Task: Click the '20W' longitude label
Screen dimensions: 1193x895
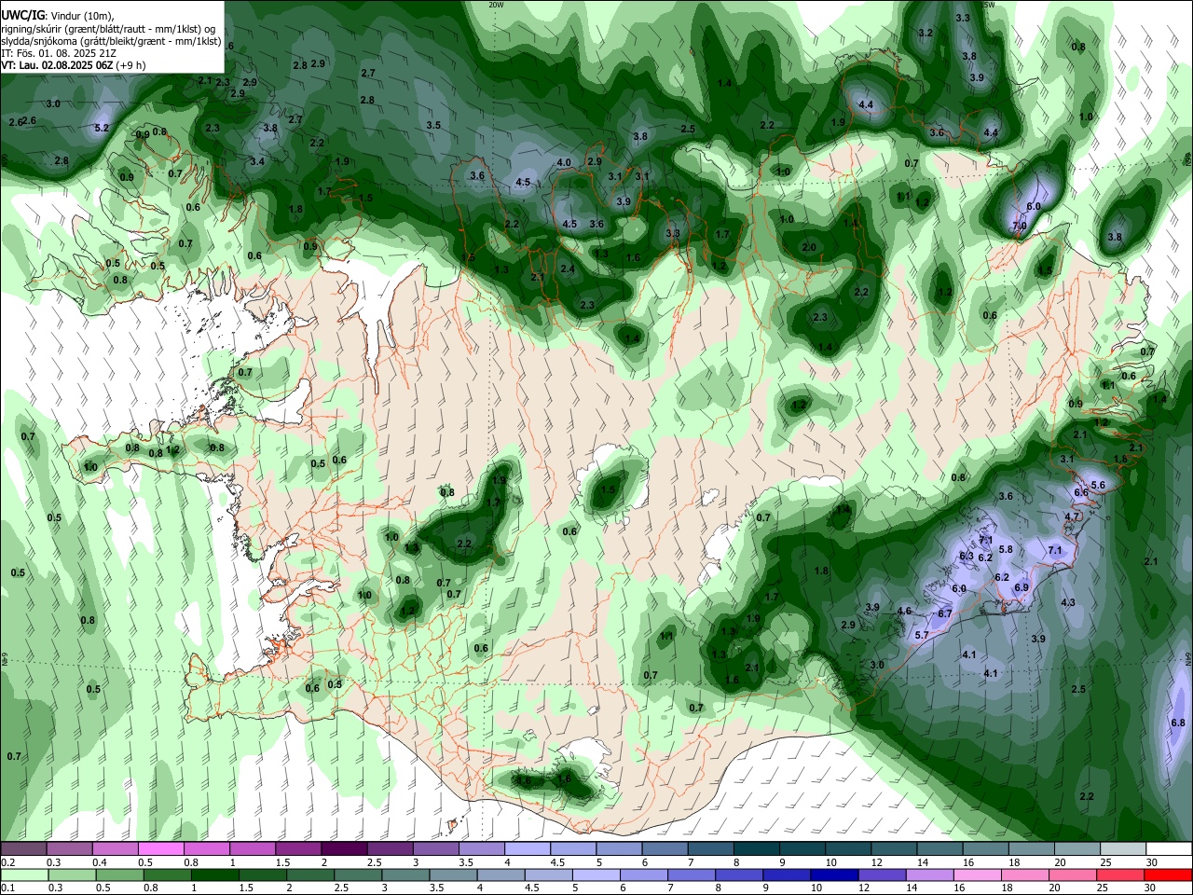Action: 496,5
